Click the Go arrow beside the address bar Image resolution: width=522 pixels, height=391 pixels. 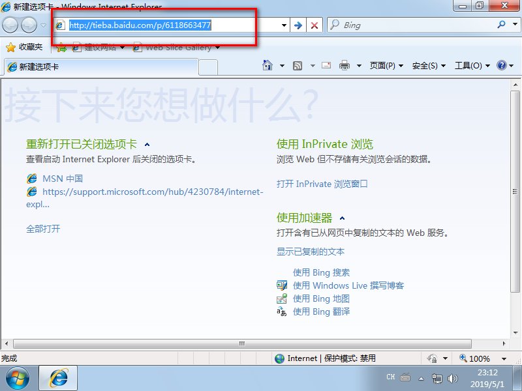299,25
